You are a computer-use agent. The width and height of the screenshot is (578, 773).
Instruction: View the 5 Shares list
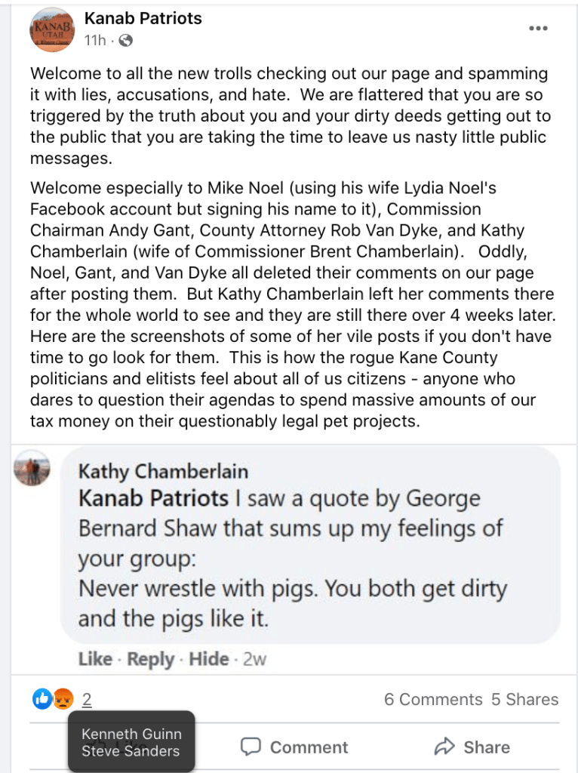click(x=524, y=700)
